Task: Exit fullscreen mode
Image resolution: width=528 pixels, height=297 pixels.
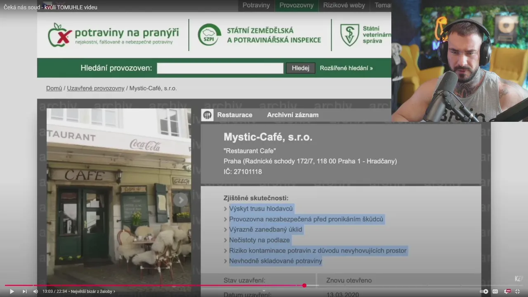Action: 518,291
